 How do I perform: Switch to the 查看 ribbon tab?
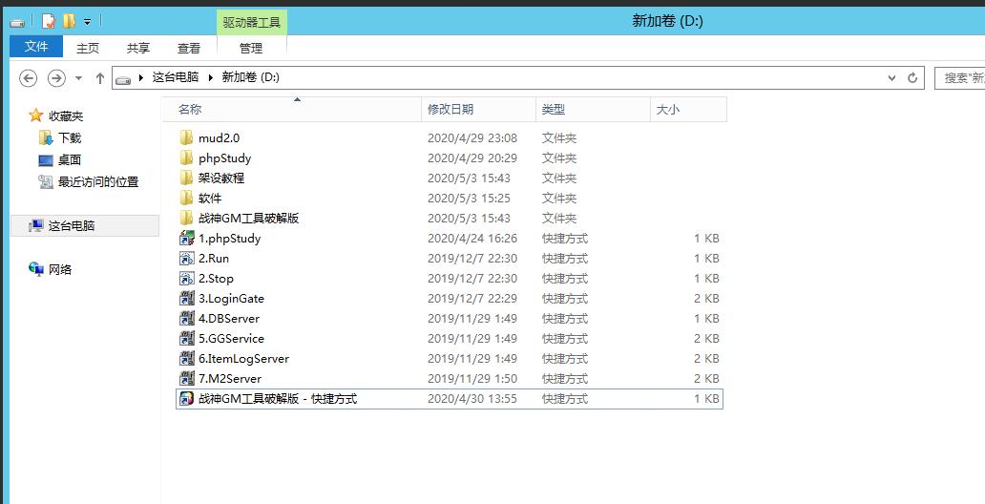pyautogui.click(x=189, y=48)
